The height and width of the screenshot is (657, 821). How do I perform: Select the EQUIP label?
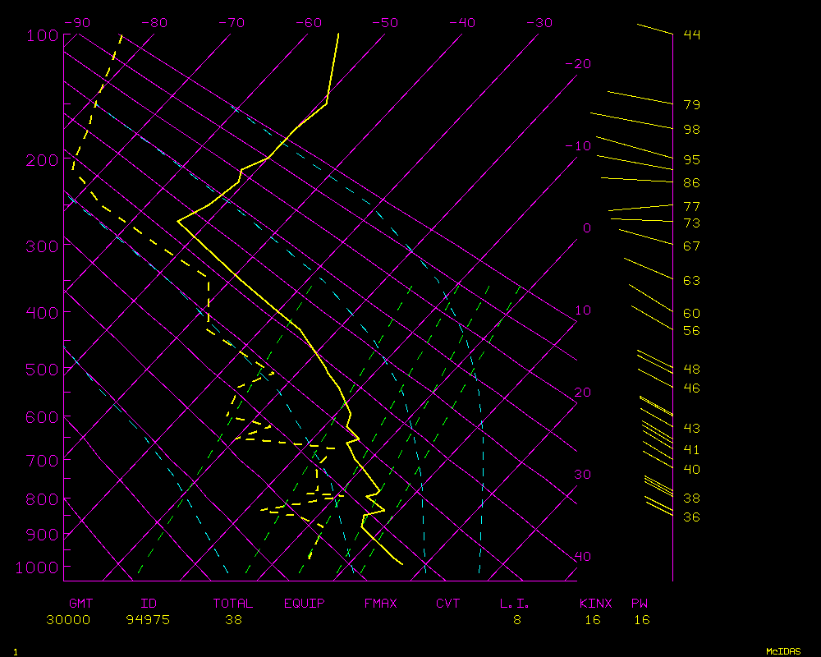click(x=305, y=604)
